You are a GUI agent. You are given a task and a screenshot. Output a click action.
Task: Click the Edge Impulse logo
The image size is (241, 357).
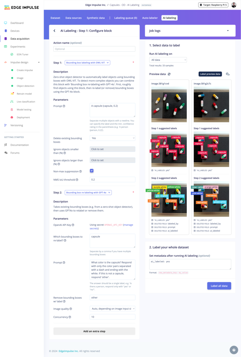22,7
